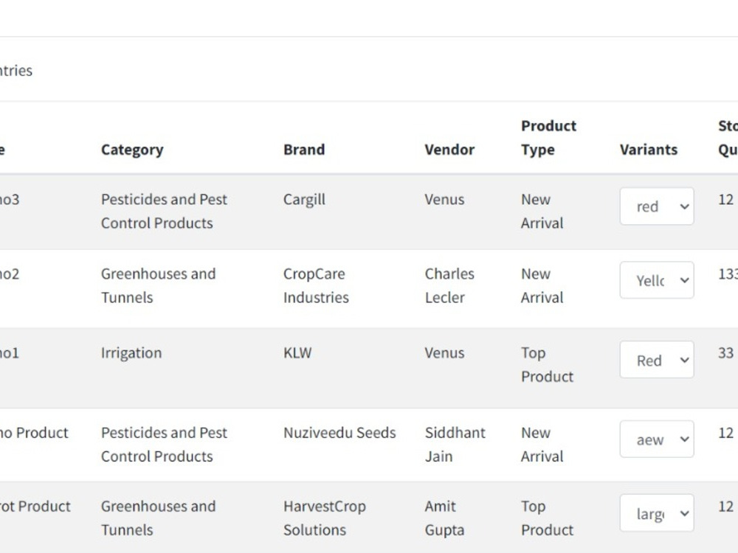
Task: Select the KLW brand cell
Action: (x=297, y=353)
